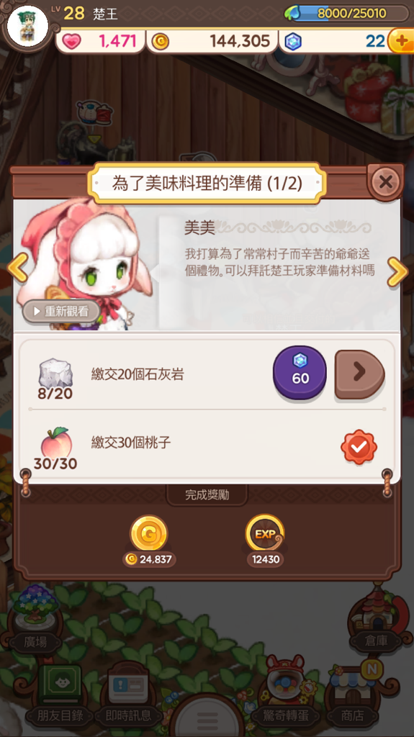
Task: Go to the next quest with the right arrow
Action: click(x=397, y=271)
